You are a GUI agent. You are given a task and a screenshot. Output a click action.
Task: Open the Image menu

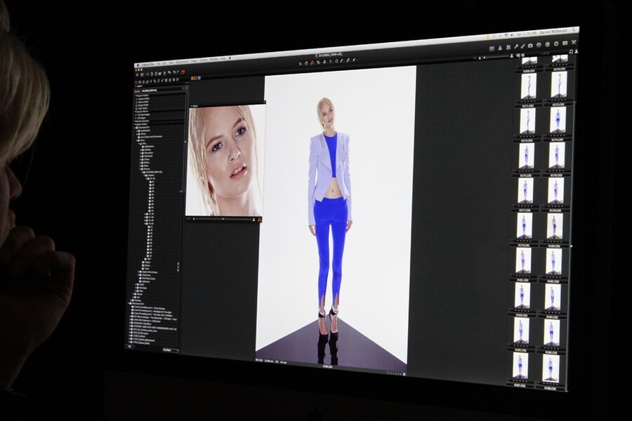(194, 61)
